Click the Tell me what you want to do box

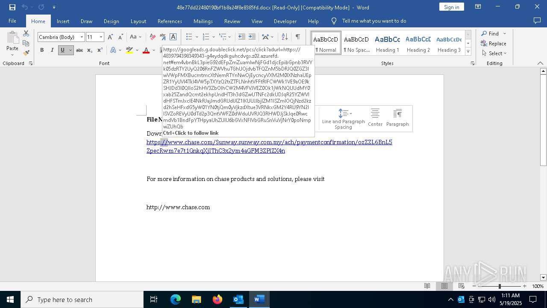(x=374, y=21)
